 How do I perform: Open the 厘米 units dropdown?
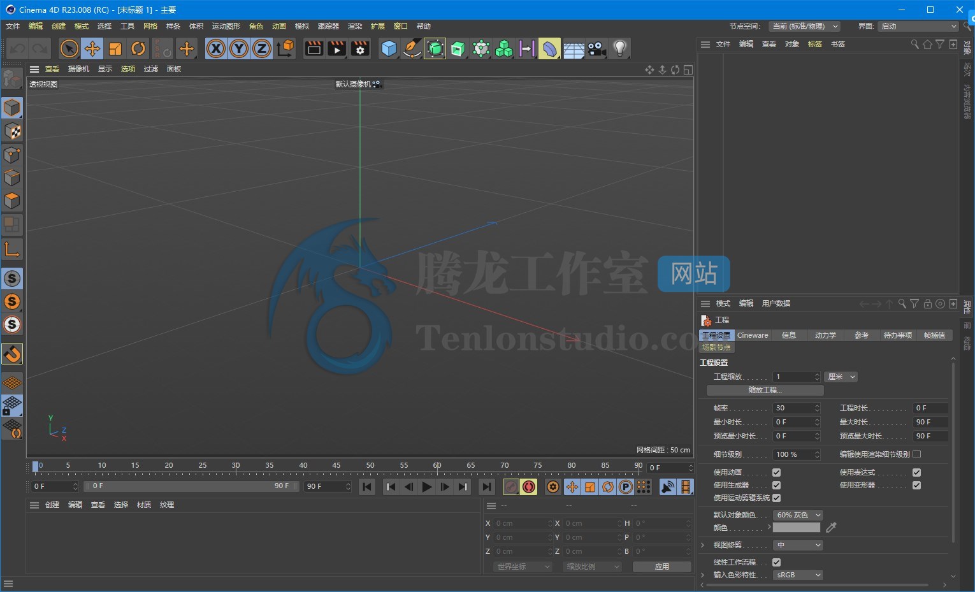click(x=841, y=377)
